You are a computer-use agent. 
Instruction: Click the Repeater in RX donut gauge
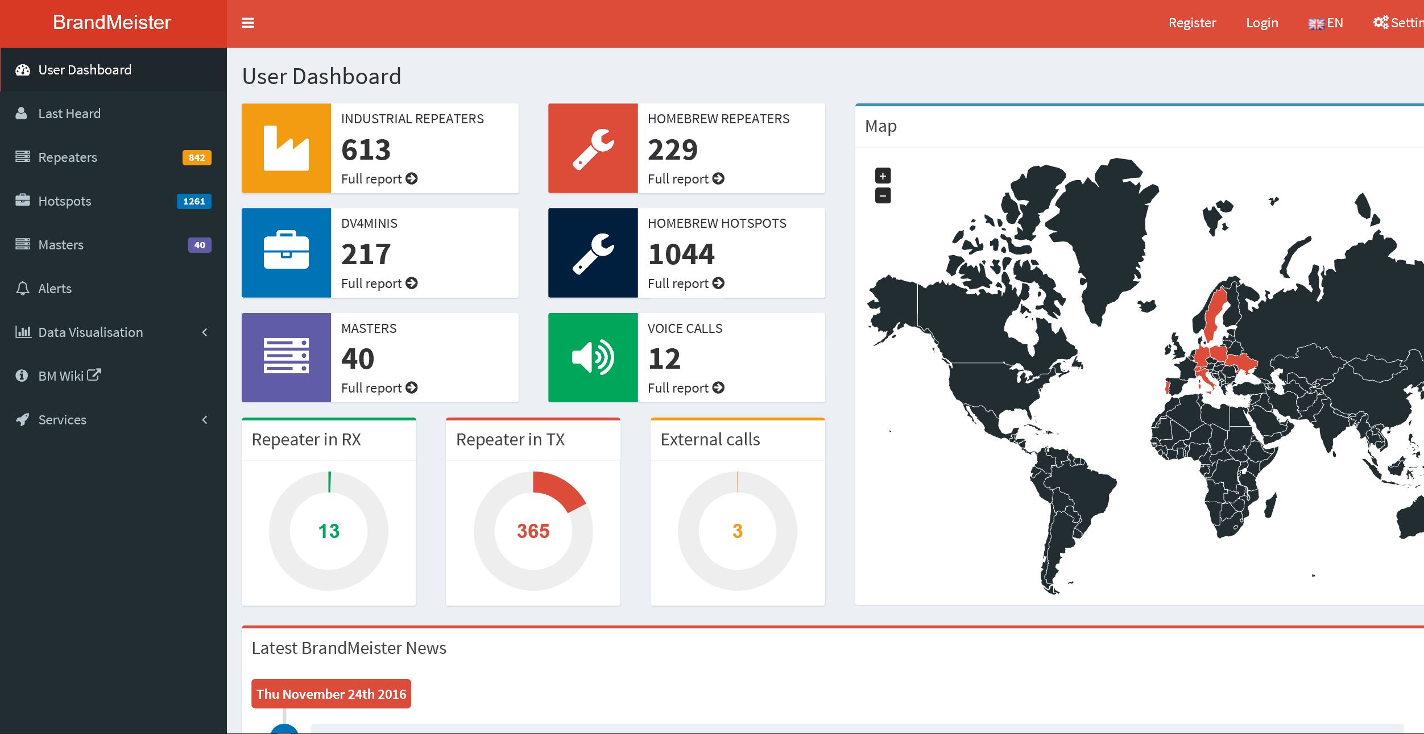click(x=329, y=531)
